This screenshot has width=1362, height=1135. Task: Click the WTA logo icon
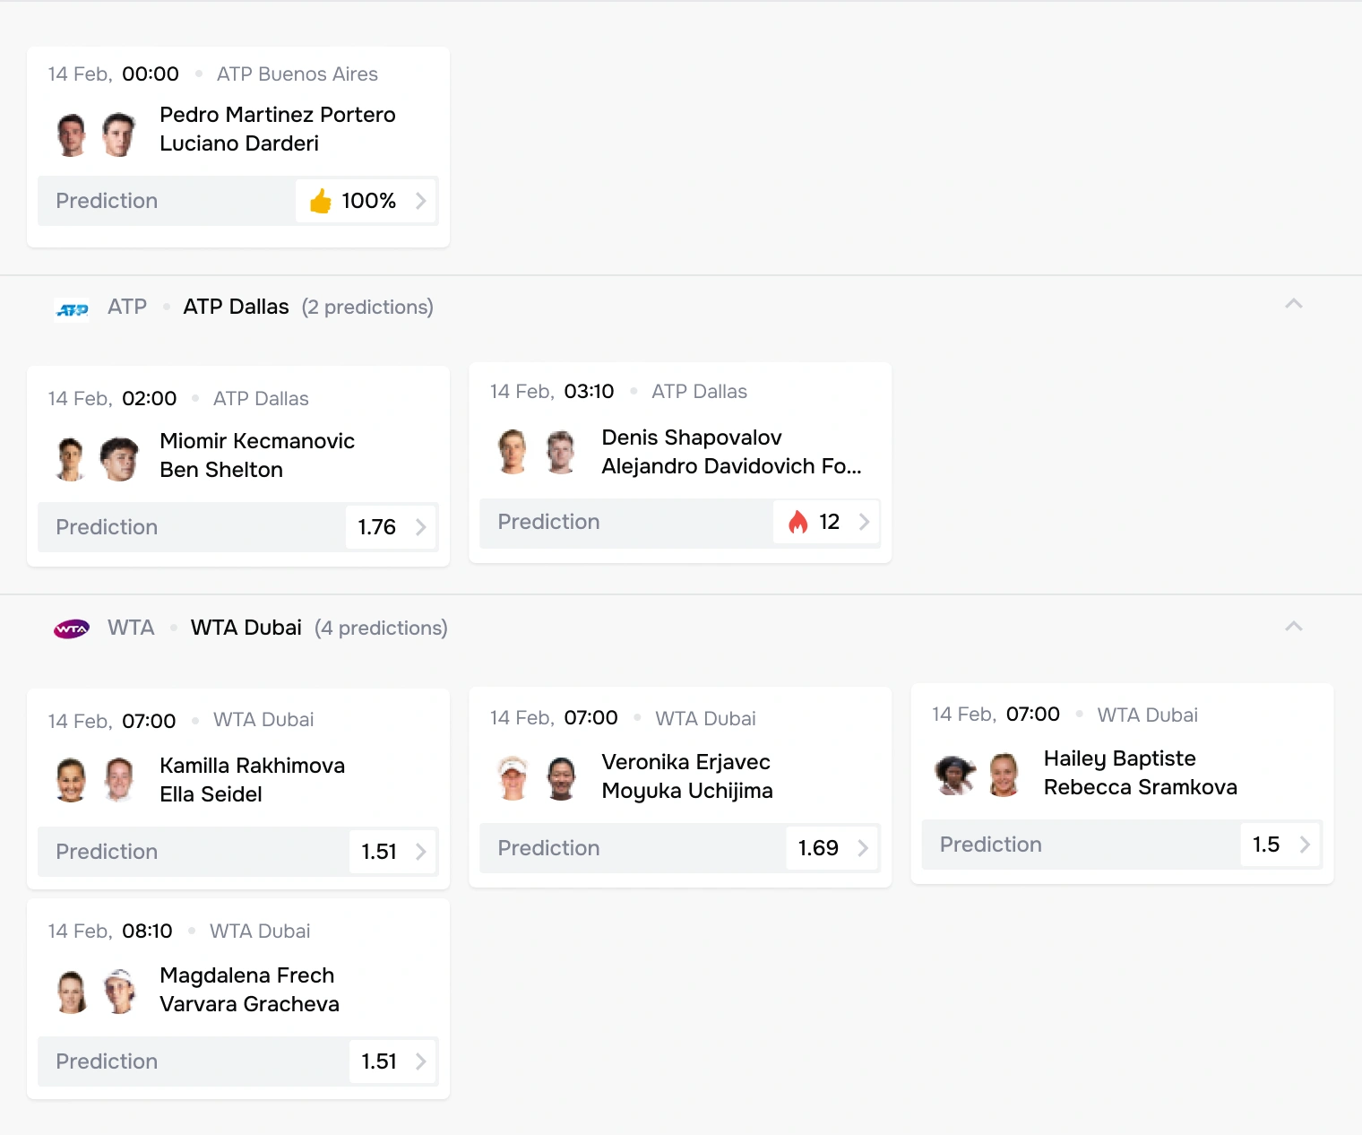72,629
